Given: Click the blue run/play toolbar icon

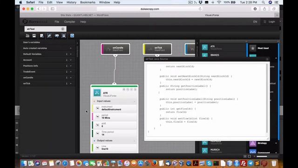Looking at the screenshot, I should point(72,35).
